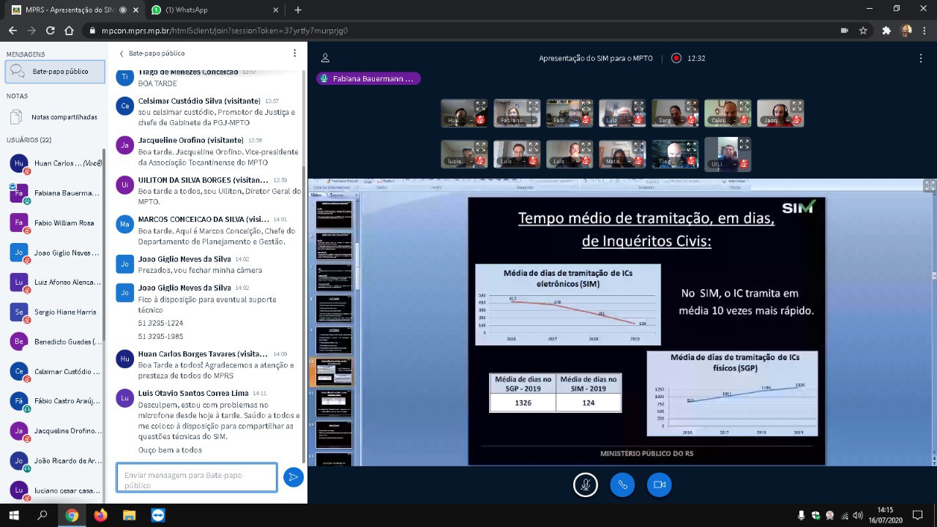Go back in browser history
Screen dimensions: 937x527
pyautogui.click(x=12, y=31)
